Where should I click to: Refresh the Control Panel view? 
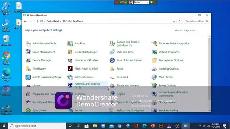point(179,21)
